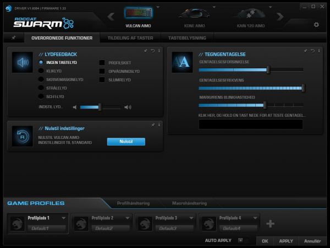This screenshot has height=248, width=330.
Task: Select Sci-fi-lyd radio option
Action: [x=41, y=96]
